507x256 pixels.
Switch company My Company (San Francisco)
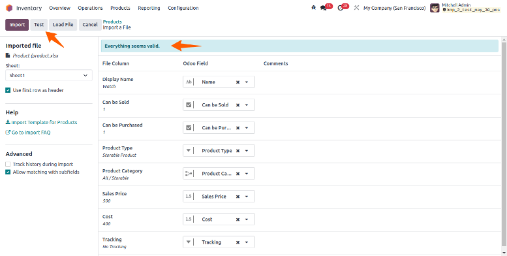[395, 8]
